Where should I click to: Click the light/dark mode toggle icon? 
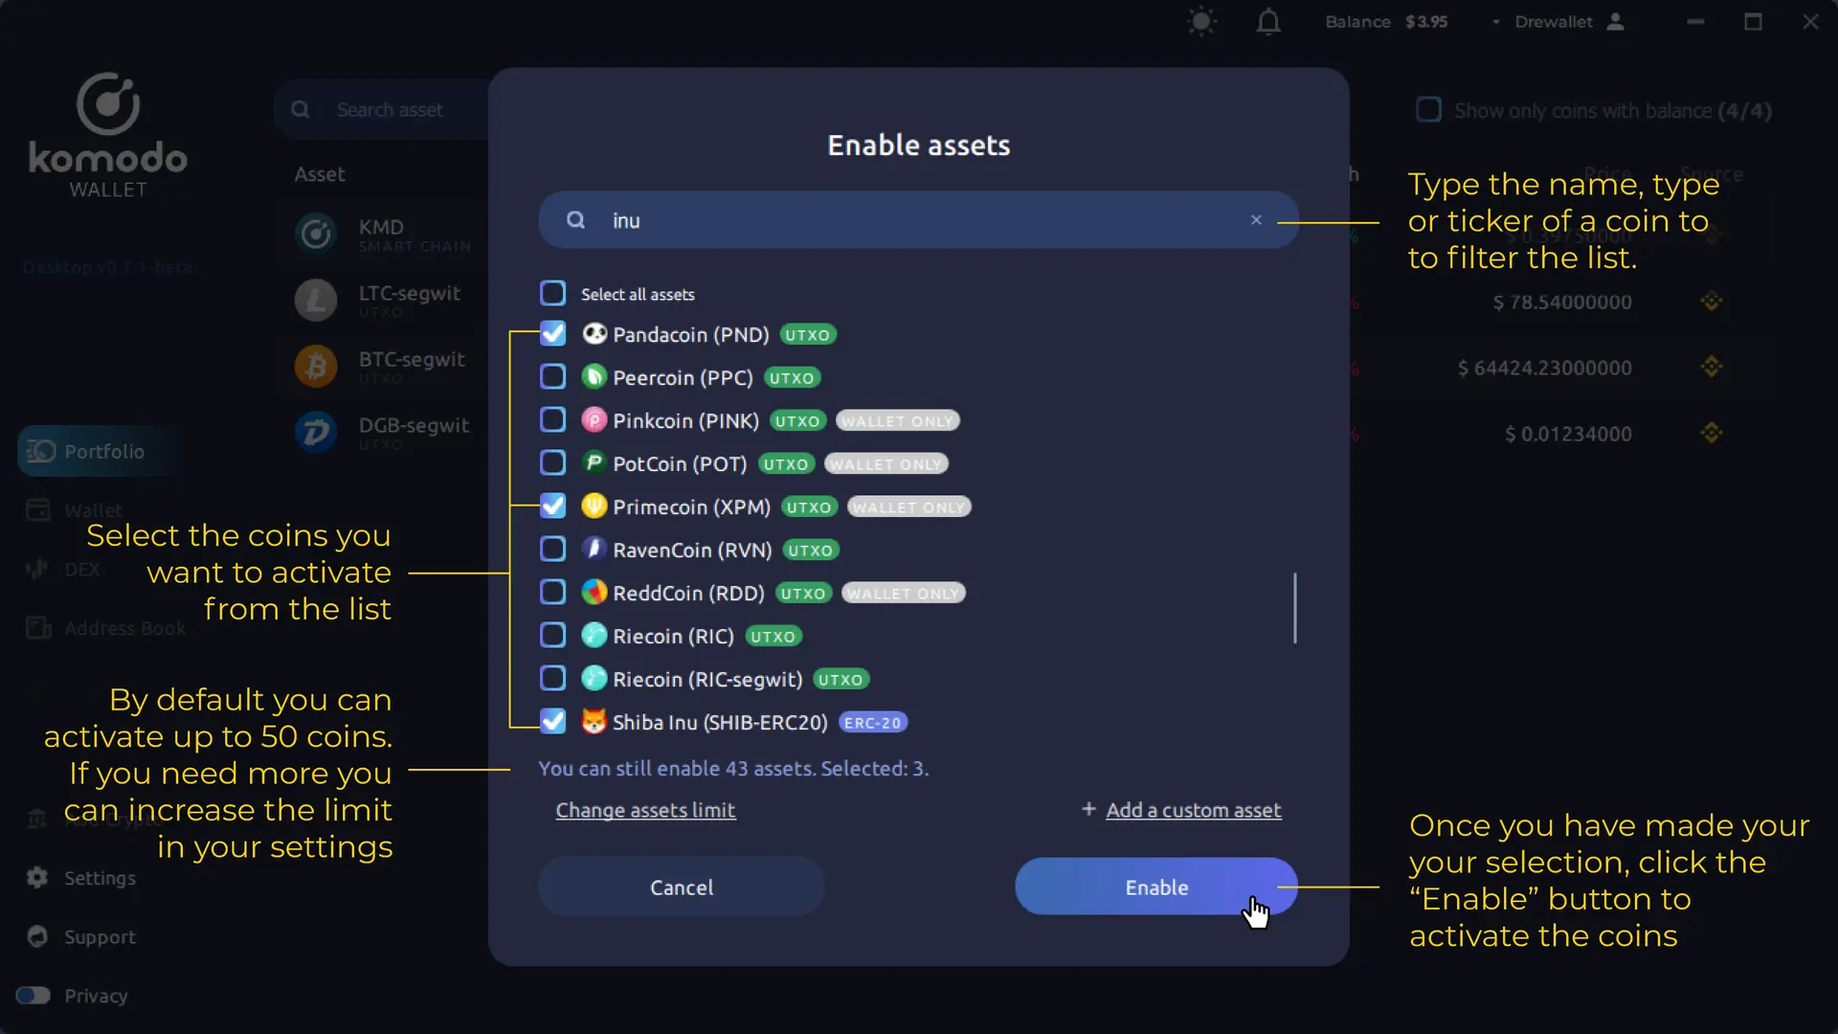[1201, 21]
